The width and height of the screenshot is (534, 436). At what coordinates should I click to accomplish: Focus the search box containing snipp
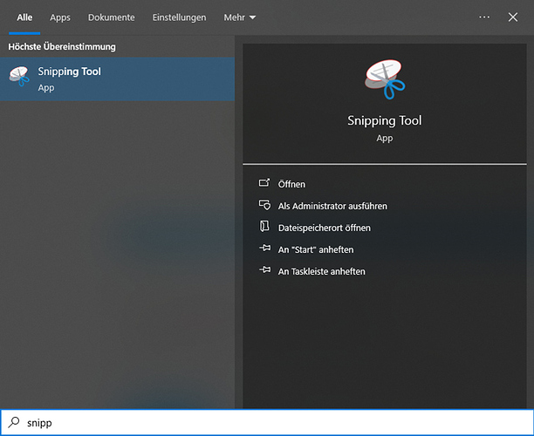(x=267, y=422)
